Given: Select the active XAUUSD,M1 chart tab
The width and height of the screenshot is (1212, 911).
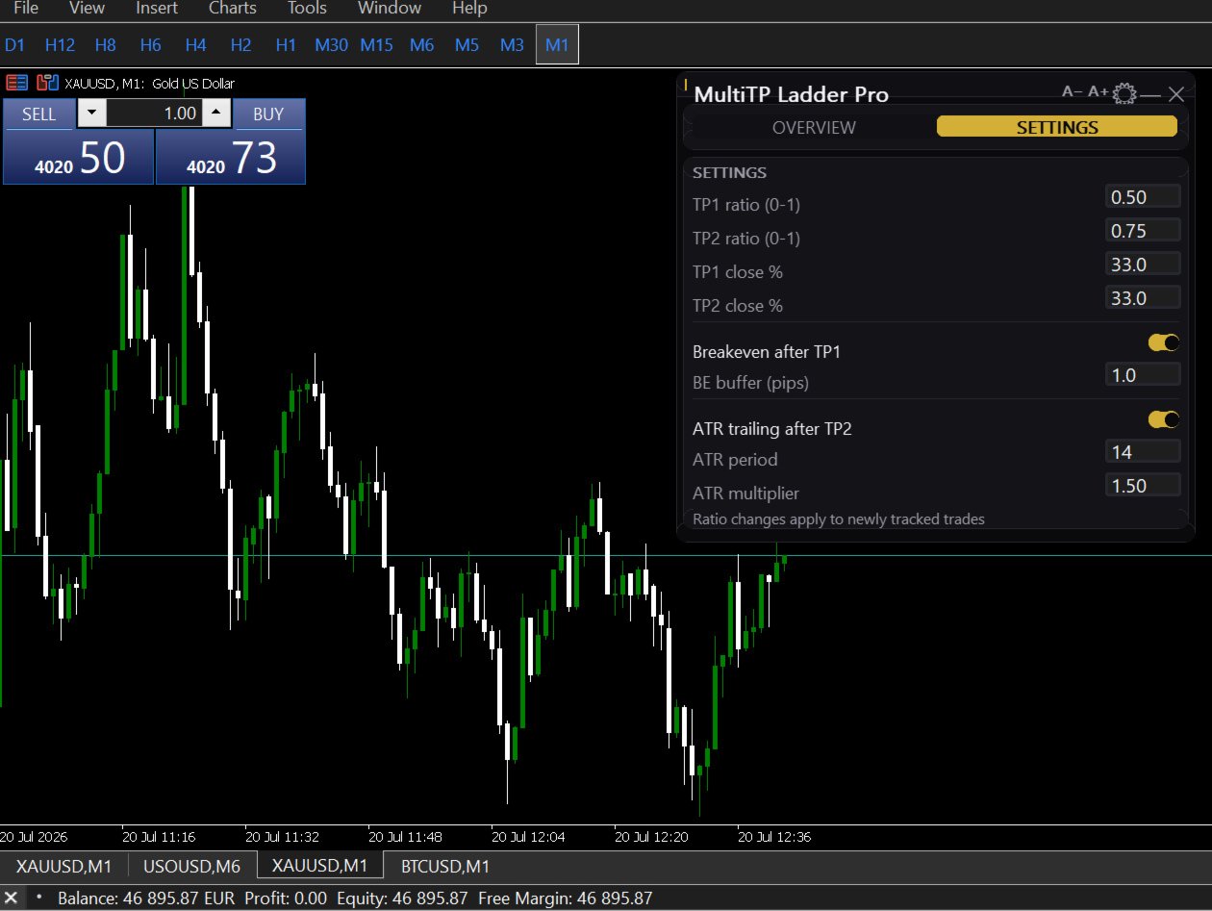Looking at the screenshot, I should pyautogui.click(x=320, y=866).
